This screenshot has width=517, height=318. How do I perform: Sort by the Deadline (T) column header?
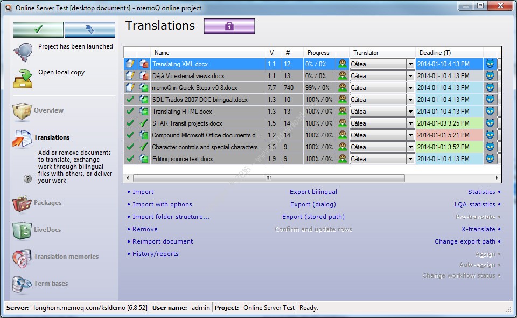point(449,53)
